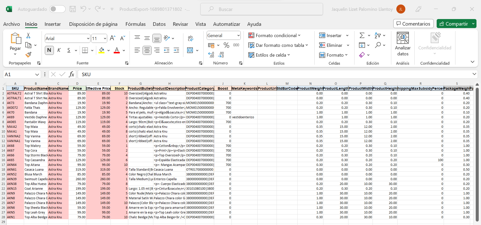481x225 pixels.
Task: Toggle bottom vertical alignment
Action: click(157, 38)
